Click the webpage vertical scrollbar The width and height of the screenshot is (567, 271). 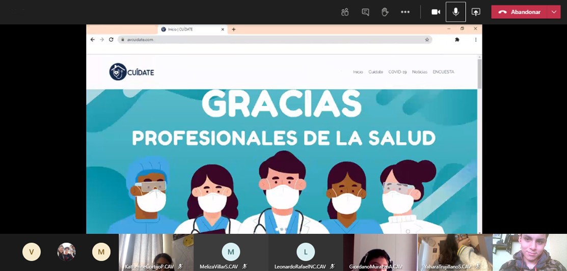(479, 74)
